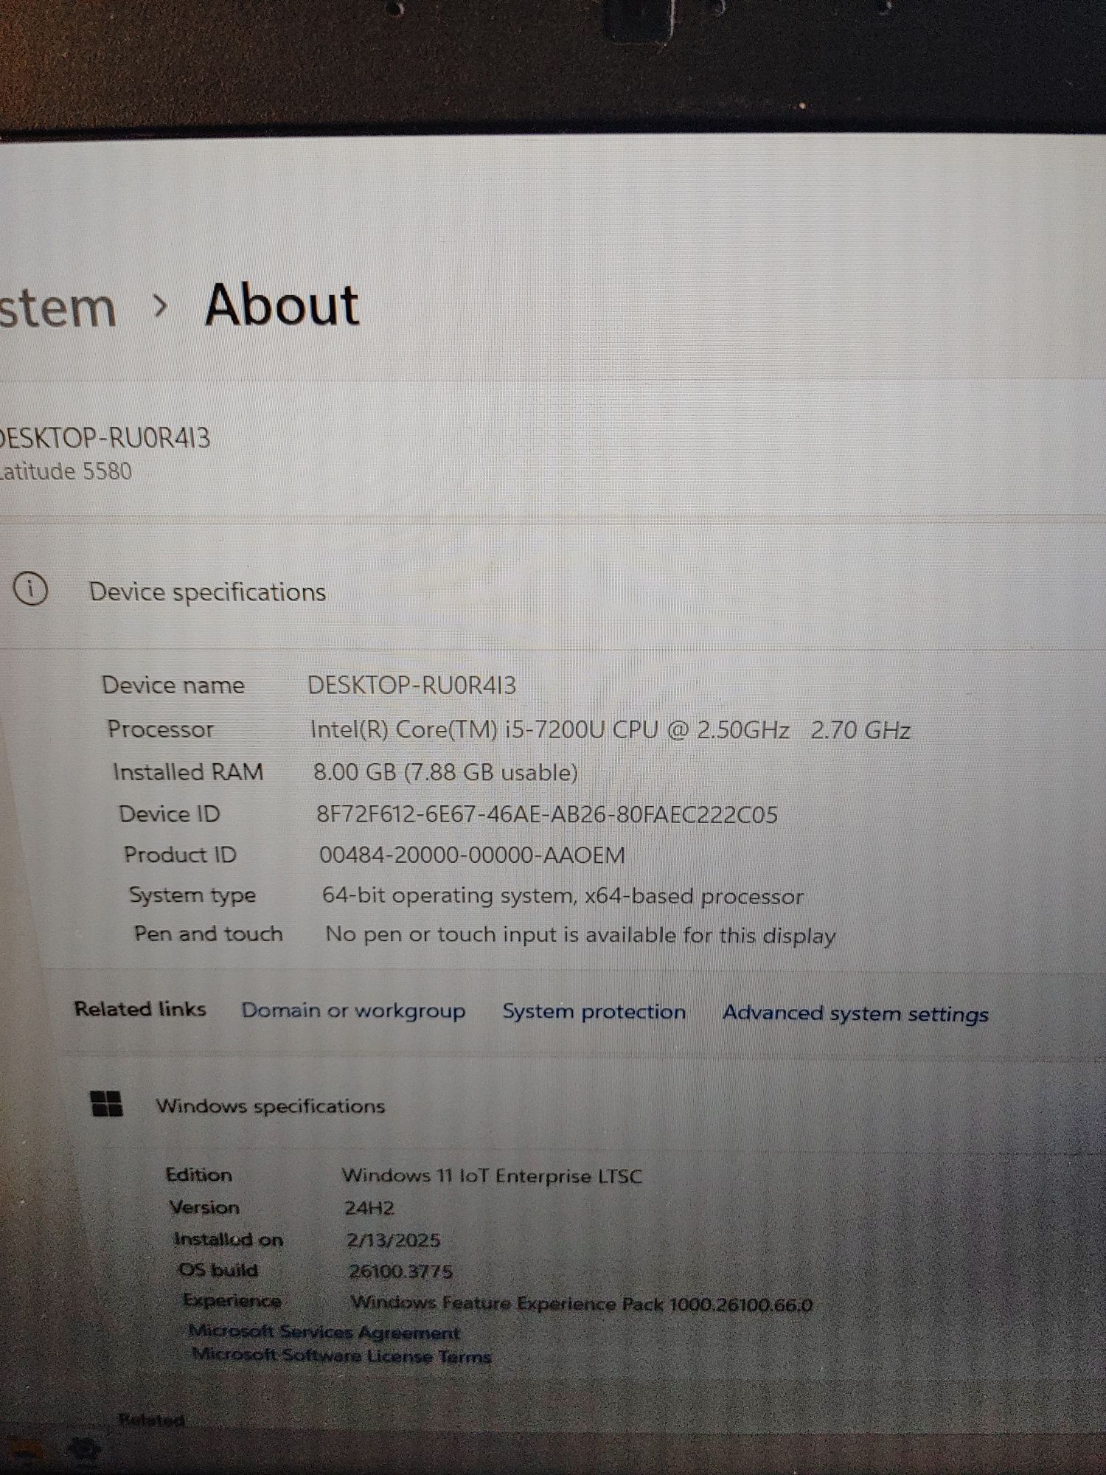Click the Product ID label

click(180, 854)
